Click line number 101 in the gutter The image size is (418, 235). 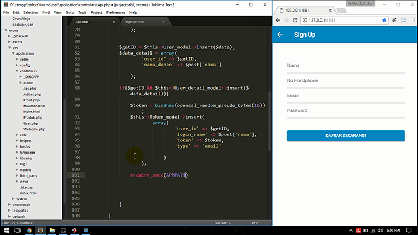point(75,175)
